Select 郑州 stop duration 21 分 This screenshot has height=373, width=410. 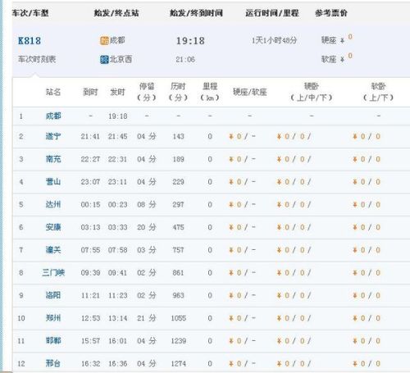coord(147,318)
